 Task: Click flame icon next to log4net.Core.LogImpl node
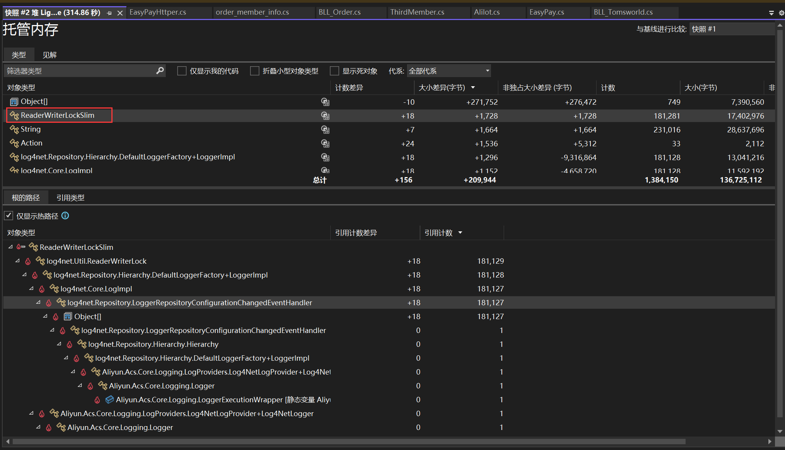point(42,289)
